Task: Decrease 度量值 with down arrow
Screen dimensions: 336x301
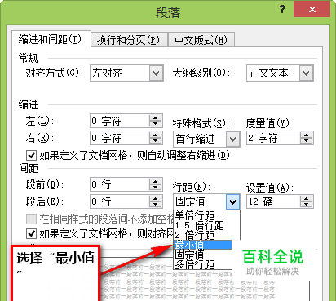Action: point(307,141)
